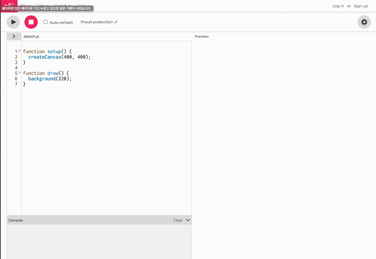Image resolution: width=376 pixels, height=259 pixels.
Task: Click inside the empty console output area
Action: pos(99,241)
